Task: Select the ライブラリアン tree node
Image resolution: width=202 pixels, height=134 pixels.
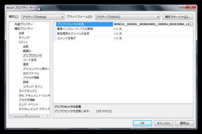Action: [x=28, y=91]
